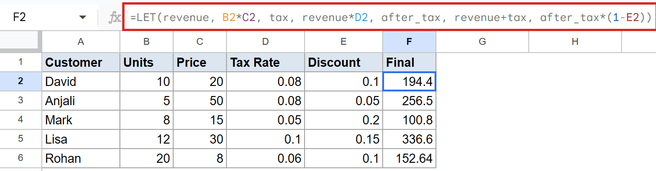Select Anjali's Discount 0.05
The width and height of the screenshot is (656, 171).
pos(344,101)
